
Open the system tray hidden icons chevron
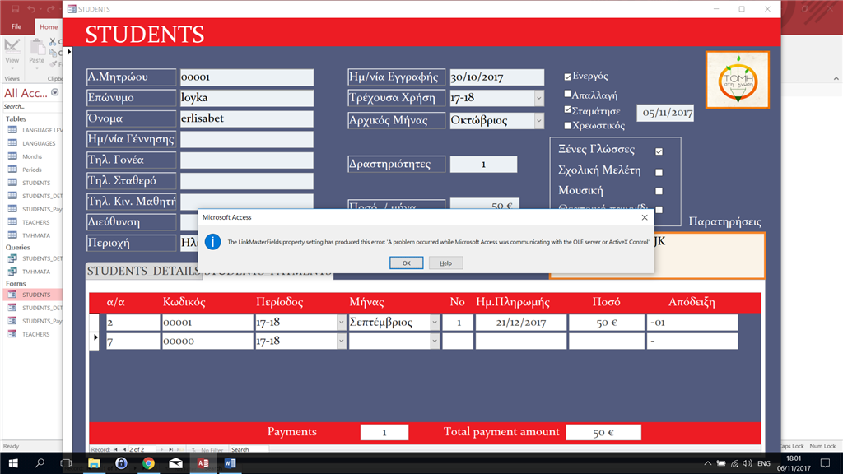707,463
